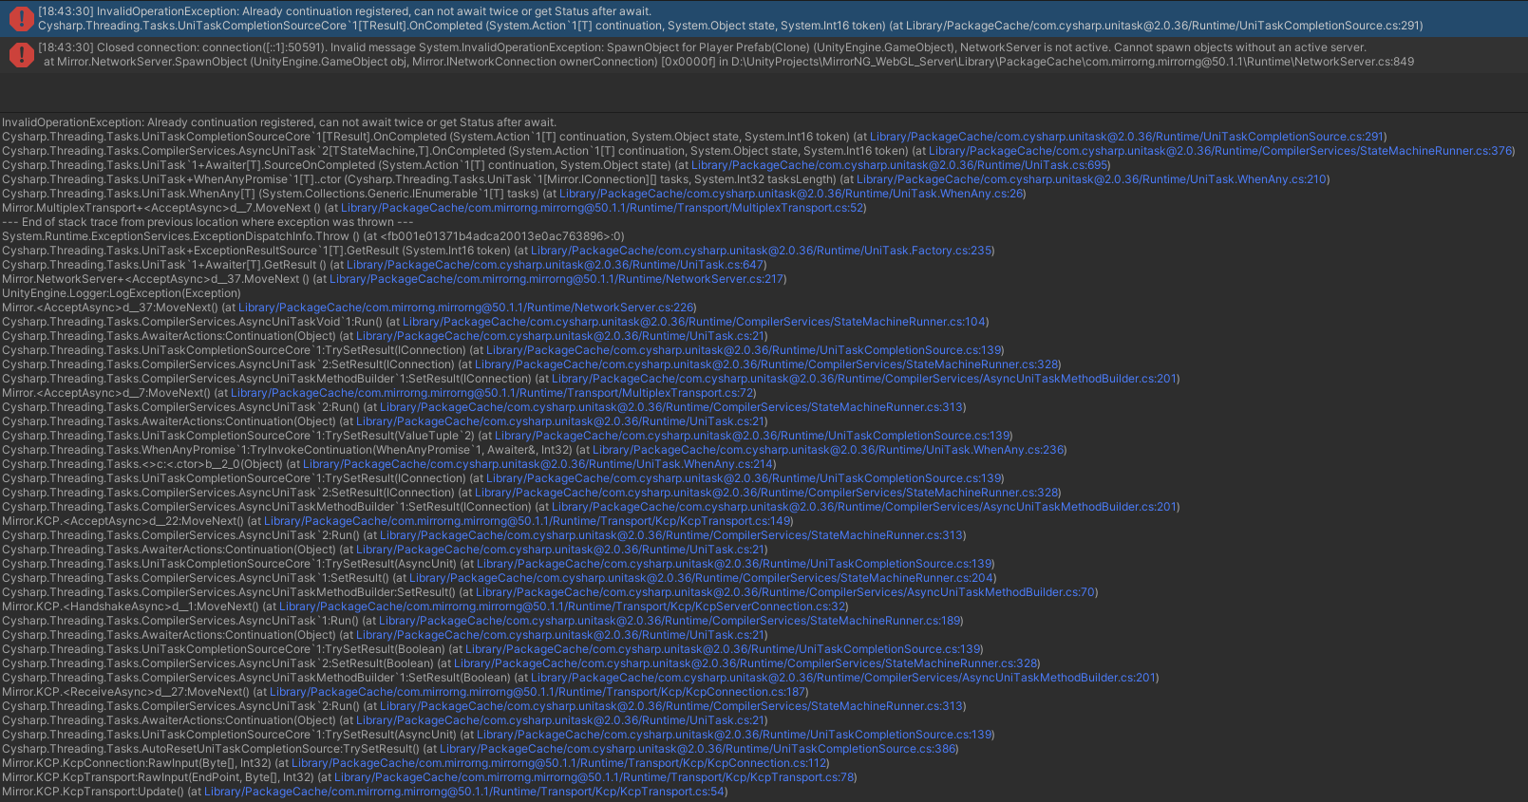The height and width of the screenshot is (802, 1528).
Task: Open the AsyncUniTaskMethodBuilder.cs:70 link
Action: 785,592
